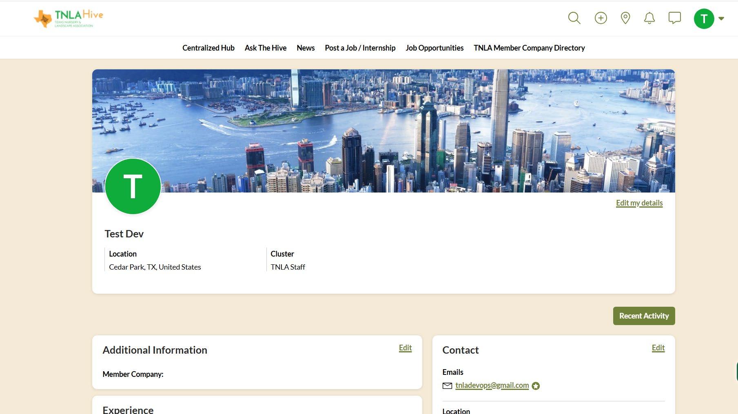Open the Centralized Hub menu
Viewport: 738px width, 414px height.
pos(208,48)
